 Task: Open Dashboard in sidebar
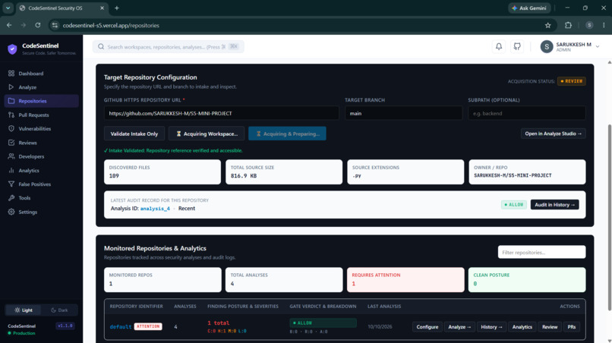(x=41, y=74)
